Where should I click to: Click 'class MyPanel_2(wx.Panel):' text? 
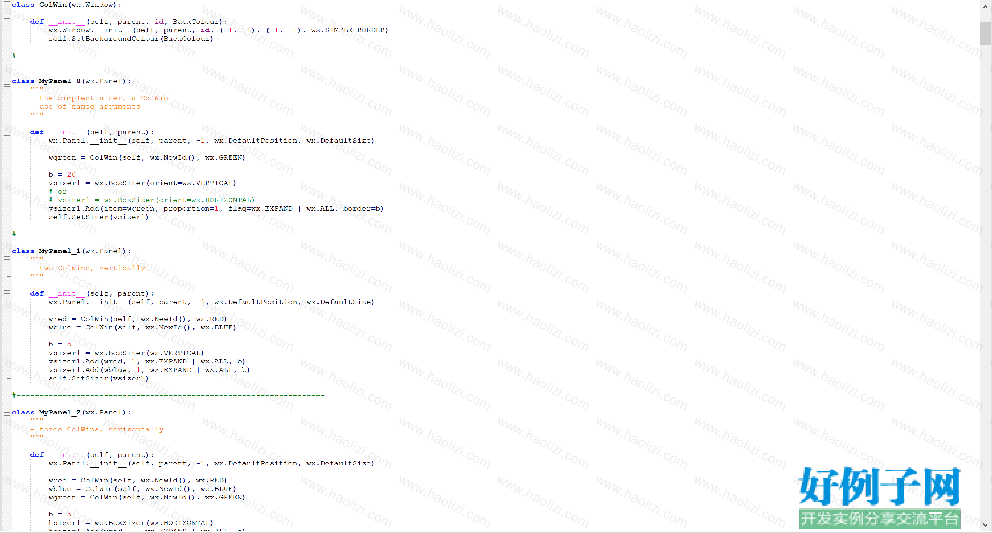[71, 413]
